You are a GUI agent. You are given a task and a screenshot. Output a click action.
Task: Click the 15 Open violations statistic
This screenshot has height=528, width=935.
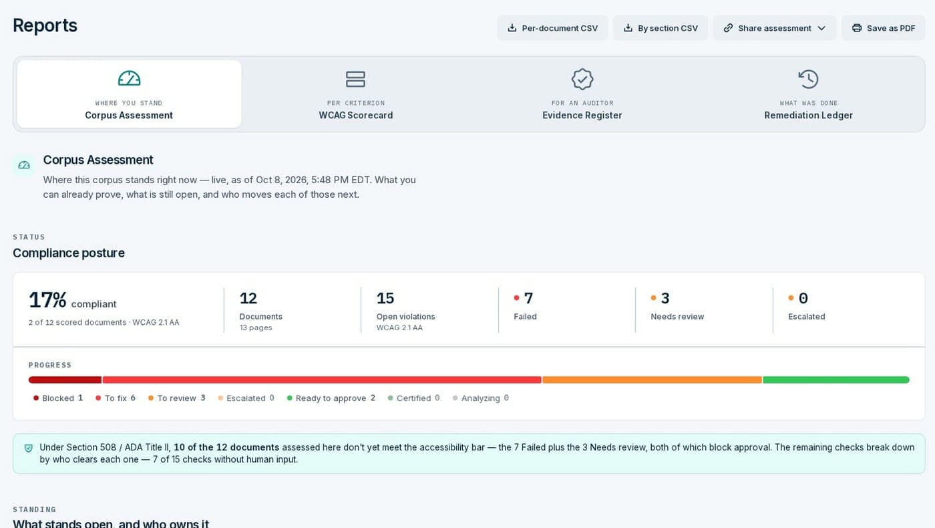point(405,309)
